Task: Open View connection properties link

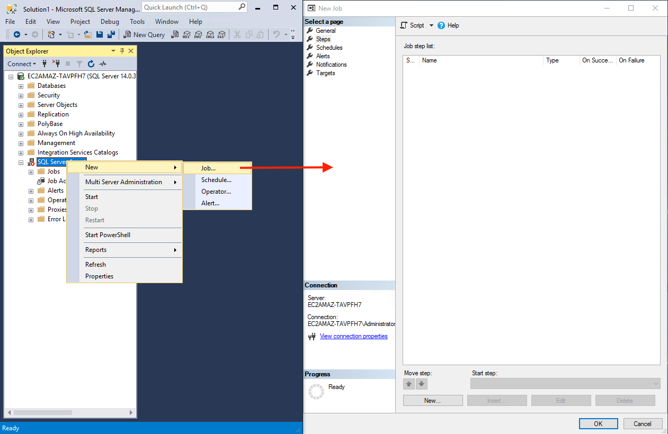Action: click(353, 336)
